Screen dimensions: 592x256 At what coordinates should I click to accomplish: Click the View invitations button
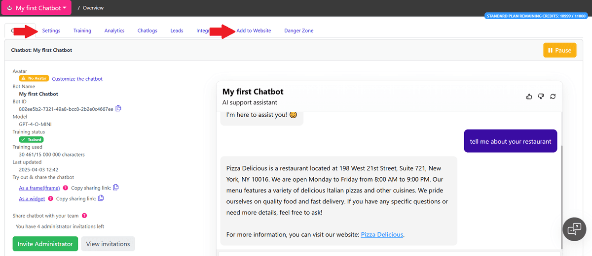(x=108, y=244)
